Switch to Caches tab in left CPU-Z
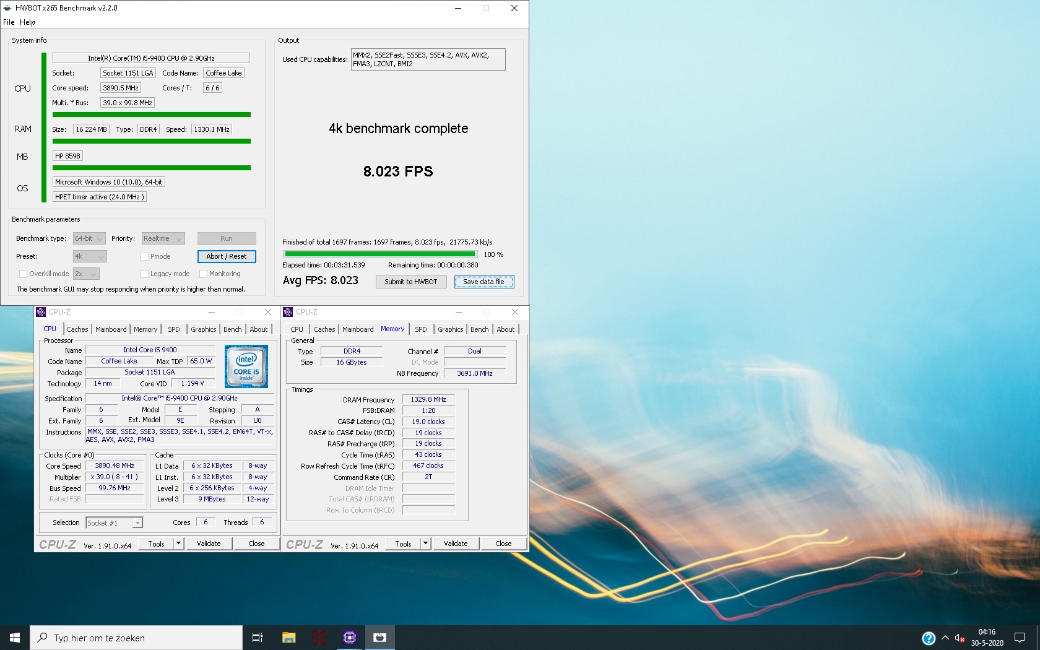The width and height of the screenshot is (1040, 650). tap(77, 329)
